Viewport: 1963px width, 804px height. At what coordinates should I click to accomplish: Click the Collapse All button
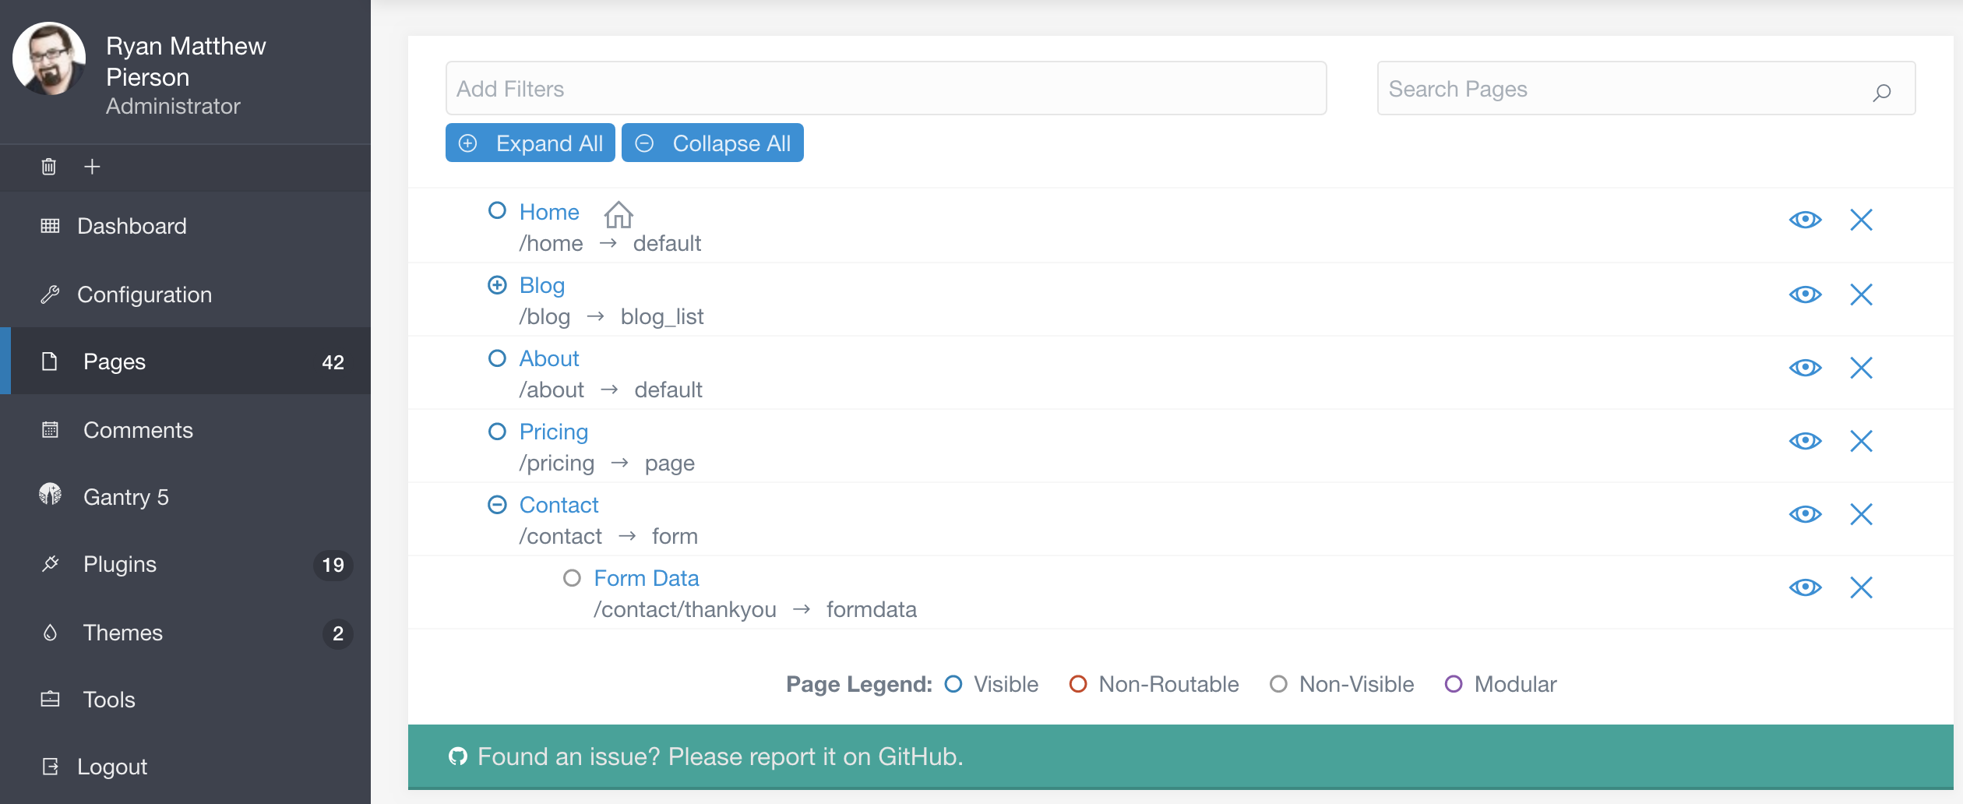[712, 143]
